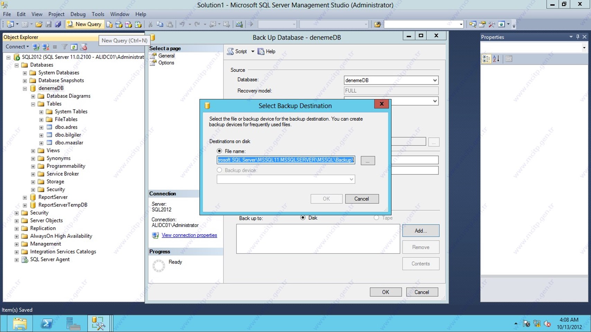This screenshot has width=591, height=332.
Task: Click the Save All icon
Action: pos(58,24)
